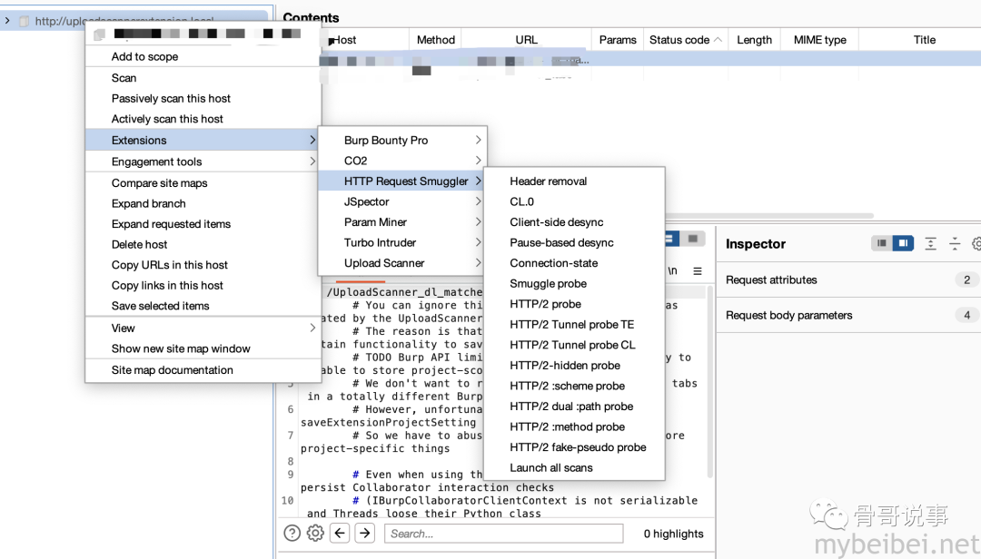Switch Inspector to right-aligned layout icon

(x=903, y=243)
